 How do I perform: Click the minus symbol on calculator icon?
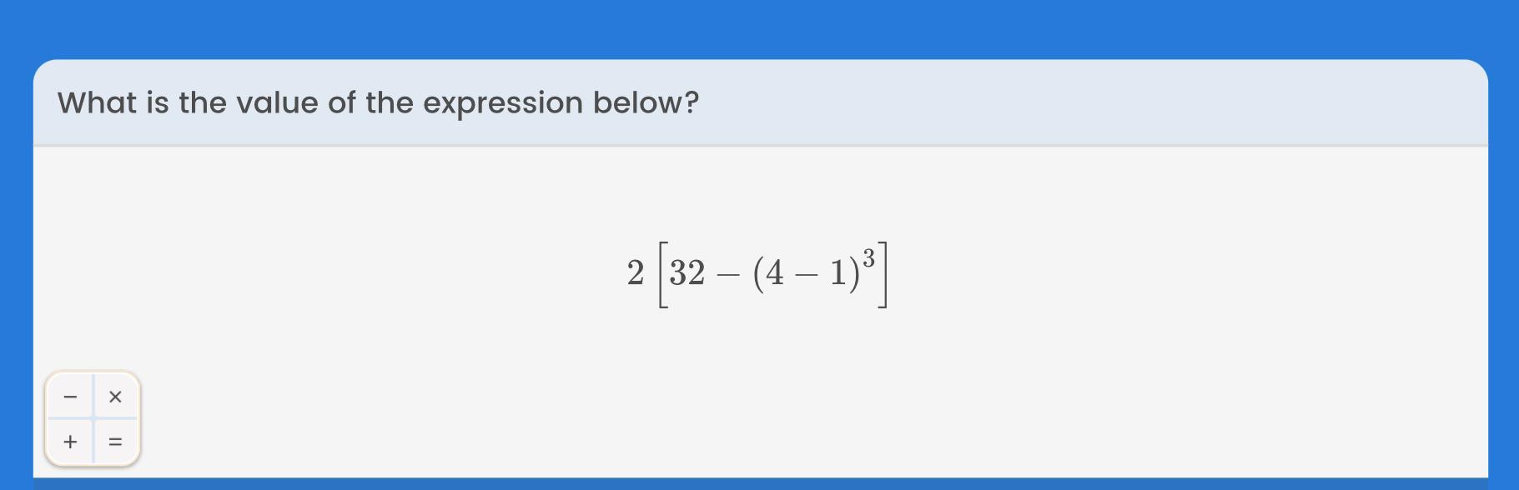70,397
